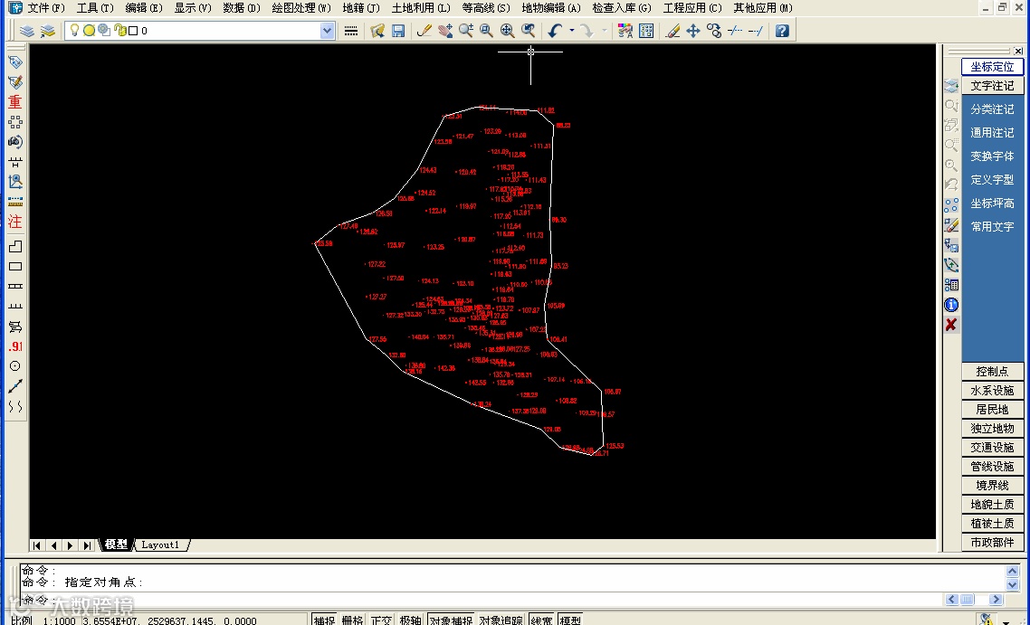Viewport: 1030px width, 625px height.
Task: Click the red X icon in right panel
Action: 951,325
